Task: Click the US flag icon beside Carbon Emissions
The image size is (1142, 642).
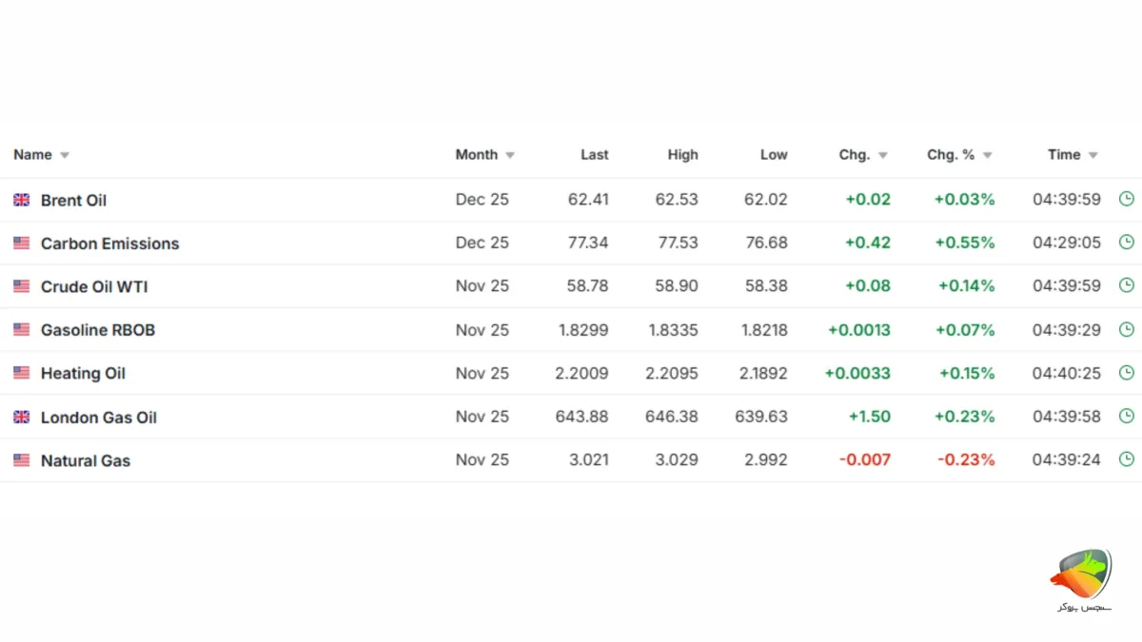Action: point(21,243)
